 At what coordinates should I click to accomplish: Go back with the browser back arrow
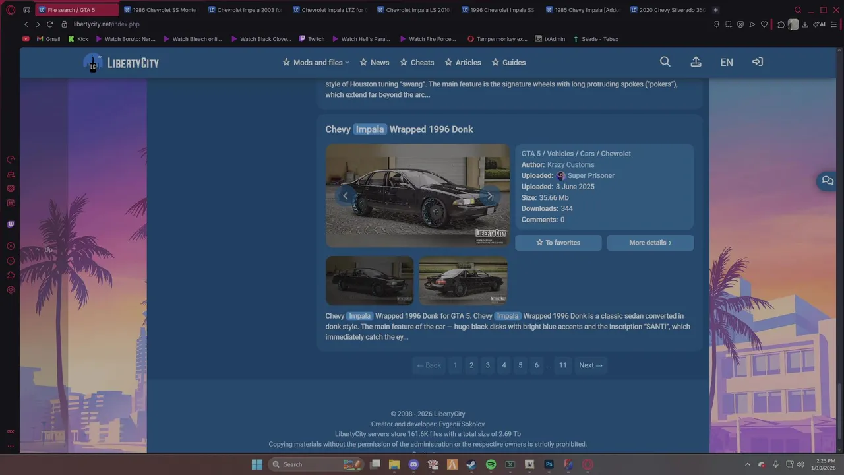[x=26, y=24]
